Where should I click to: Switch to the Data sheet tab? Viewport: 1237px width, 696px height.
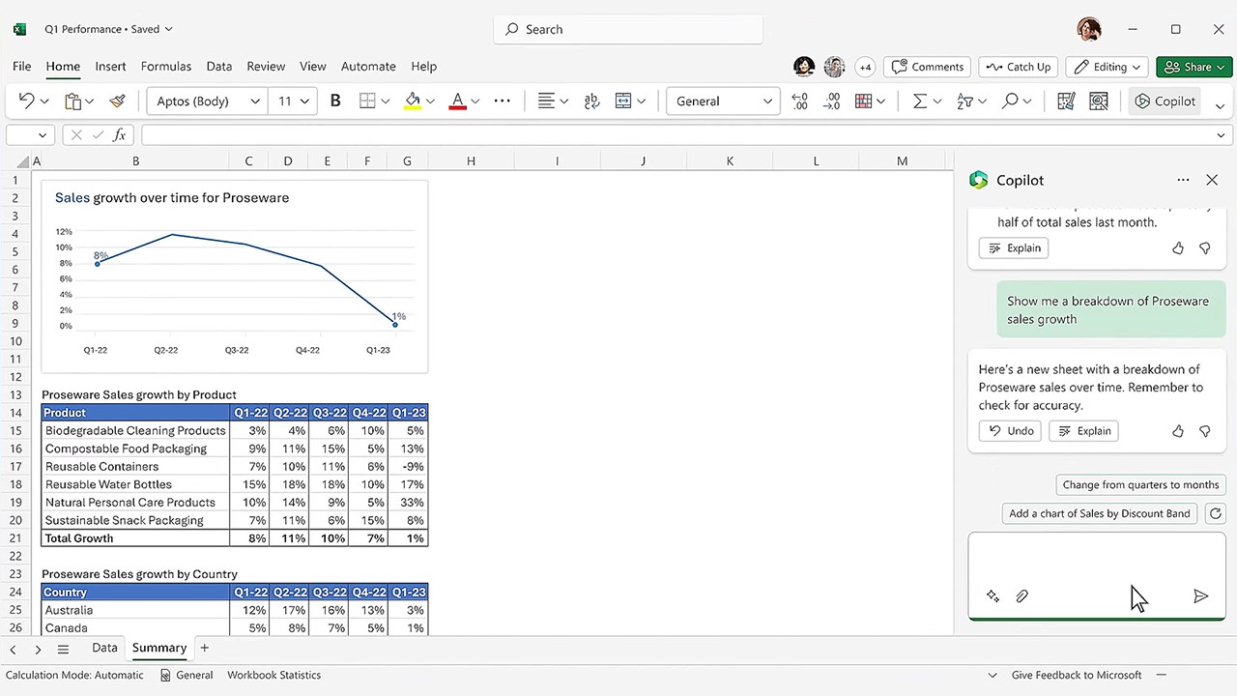[x=104, y=648]
